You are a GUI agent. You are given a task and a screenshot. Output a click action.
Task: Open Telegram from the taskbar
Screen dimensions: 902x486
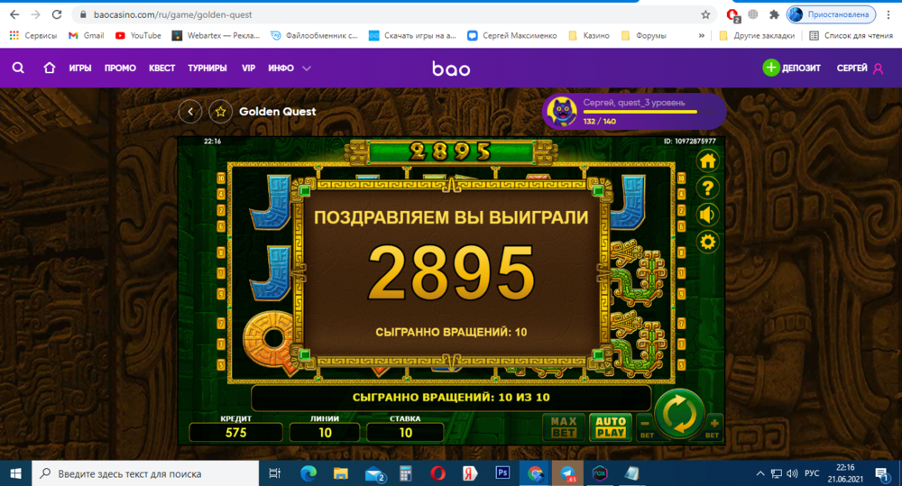(x=567, y=473)
